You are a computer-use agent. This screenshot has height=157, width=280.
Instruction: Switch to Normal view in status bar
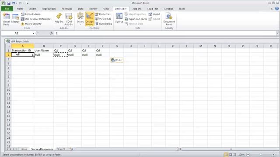coord(226,155)
